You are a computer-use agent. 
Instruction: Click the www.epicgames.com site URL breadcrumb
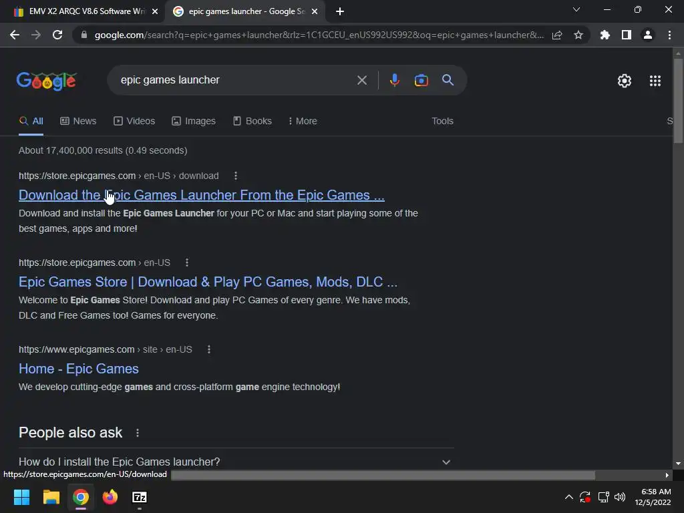(x=105, y=349)
